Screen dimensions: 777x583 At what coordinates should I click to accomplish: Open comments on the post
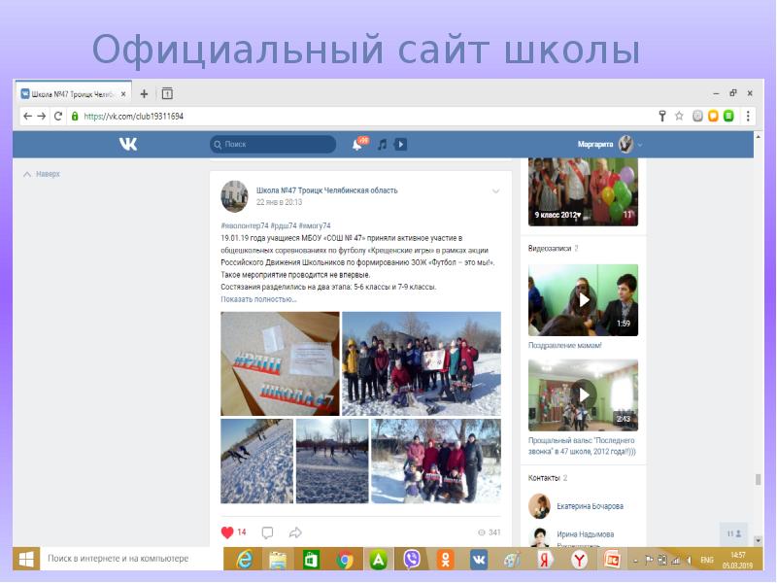[267, 532]
